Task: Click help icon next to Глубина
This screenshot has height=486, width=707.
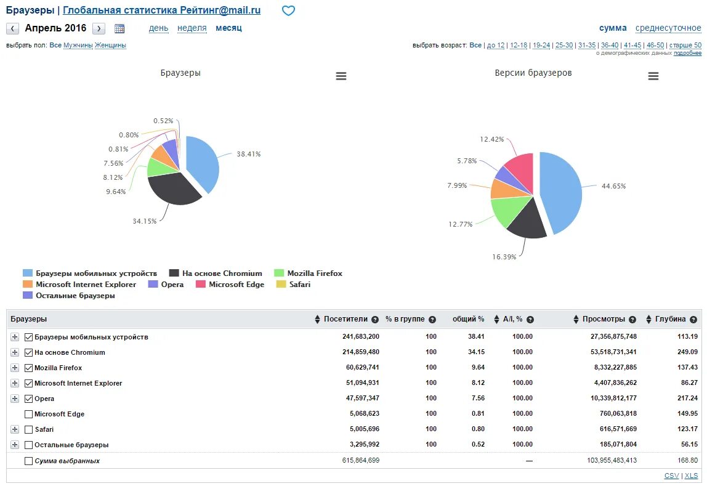Action: 693,320
